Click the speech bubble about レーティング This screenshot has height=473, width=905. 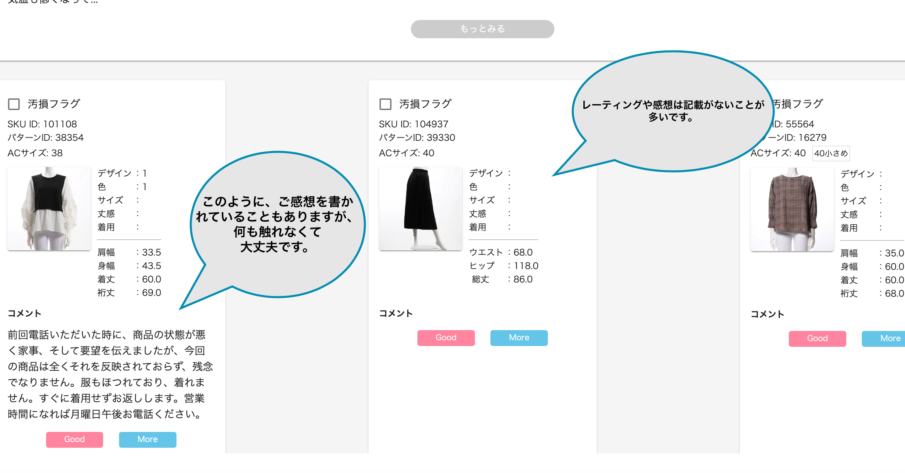[673, 111]
